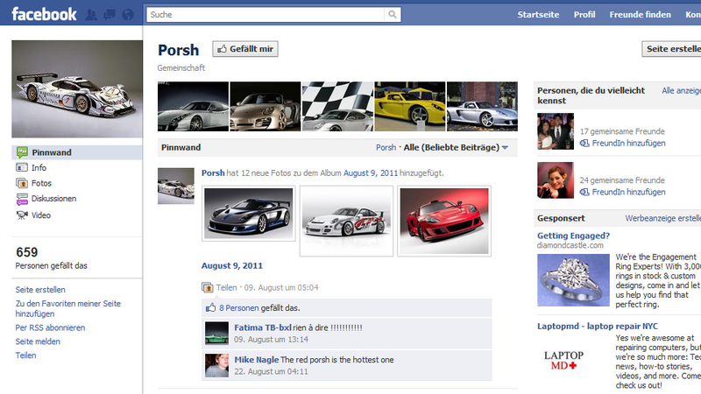
Task: Open notifications globe icon in header
Action: [128, 15]
